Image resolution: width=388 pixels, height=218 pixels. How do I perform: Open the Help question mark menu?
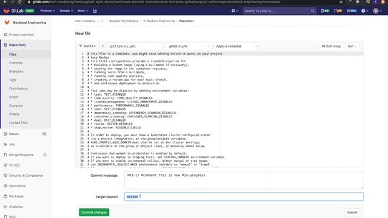(x=364, y=11)
